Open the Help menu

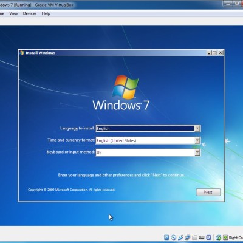(x=46, y=13)
